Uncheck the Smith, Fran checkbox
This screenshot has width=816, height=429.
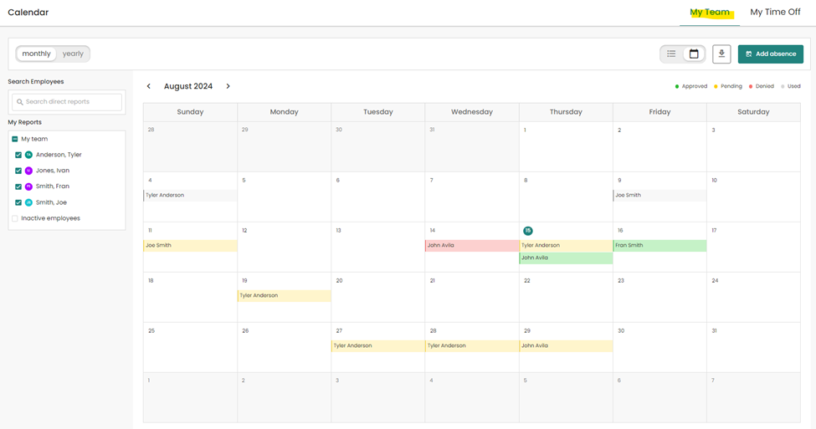coord(18,186)
